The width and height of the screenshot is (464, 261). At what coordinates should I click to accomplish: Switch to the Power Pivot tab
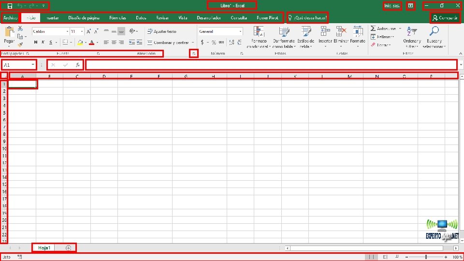[267, 18]
